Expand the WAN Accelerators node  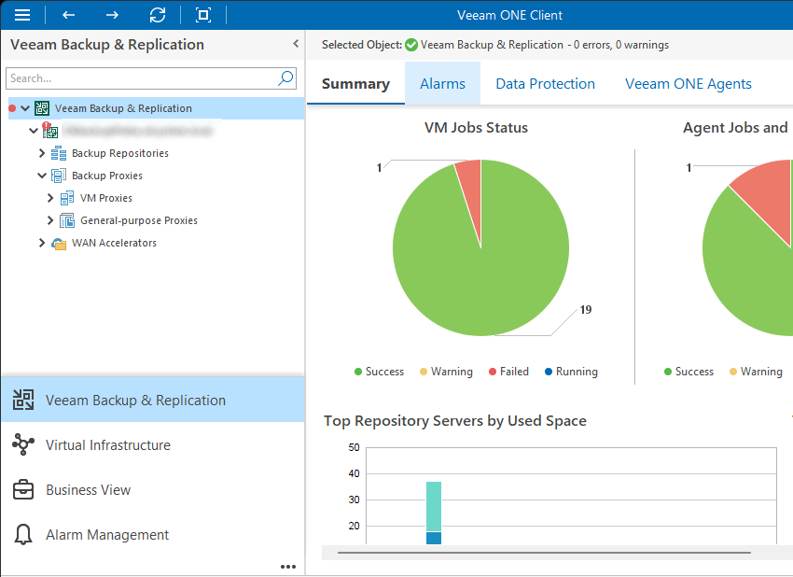pos(41,242)
